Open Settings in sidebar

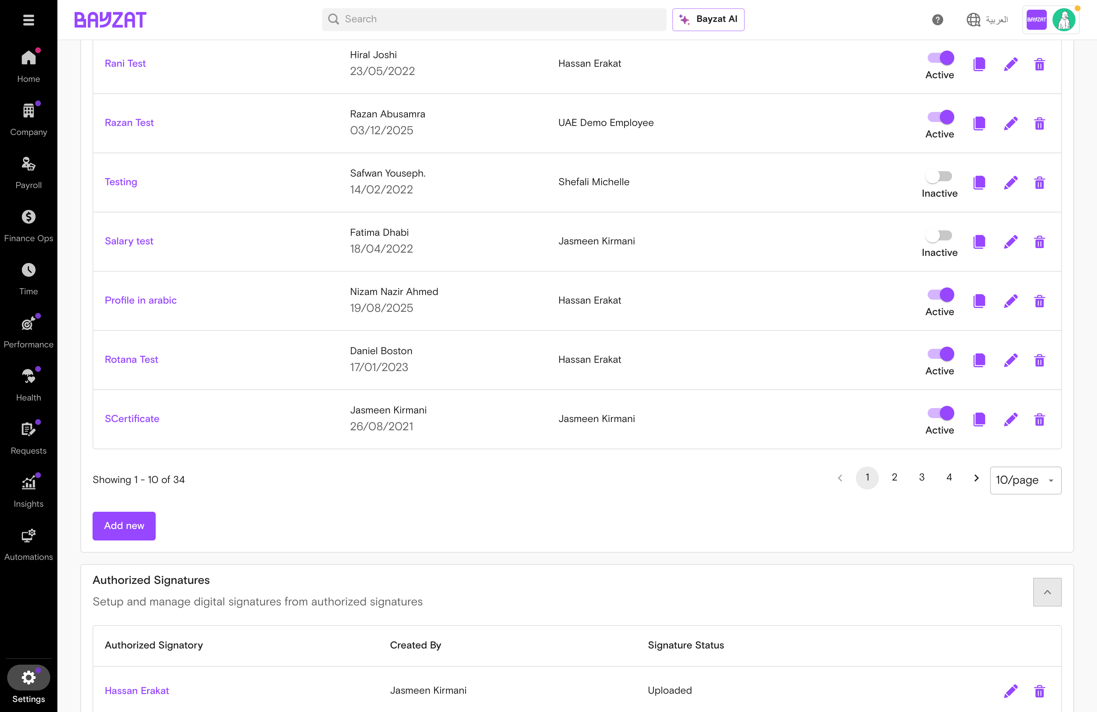[x=29, y=684]
